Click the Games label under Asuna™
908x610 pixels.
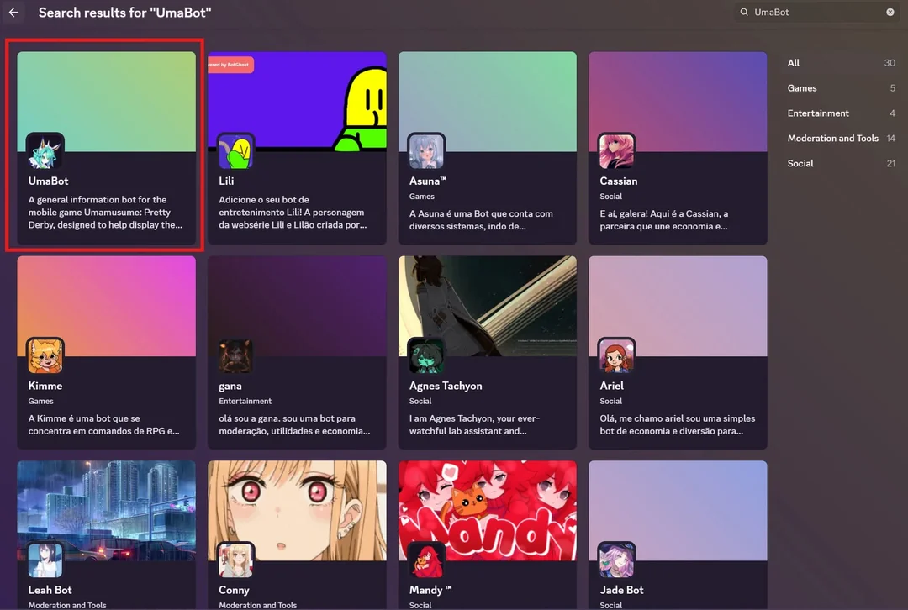click(421, 197)
